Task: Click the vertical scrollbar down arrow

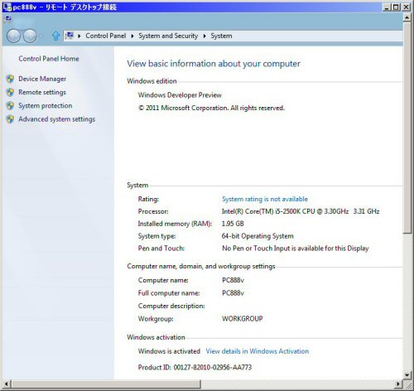Action: click(407, 375)
